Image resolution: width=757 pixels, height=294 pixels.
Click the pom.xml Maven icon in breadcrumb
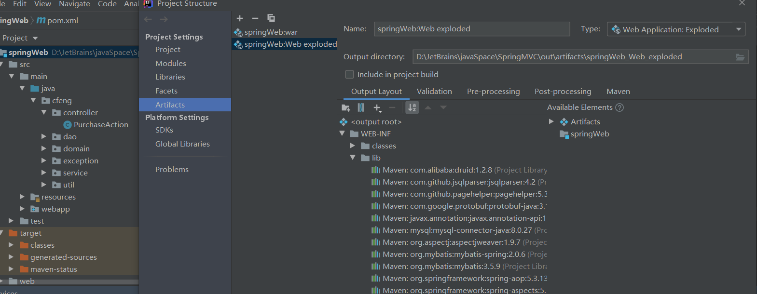41,20
